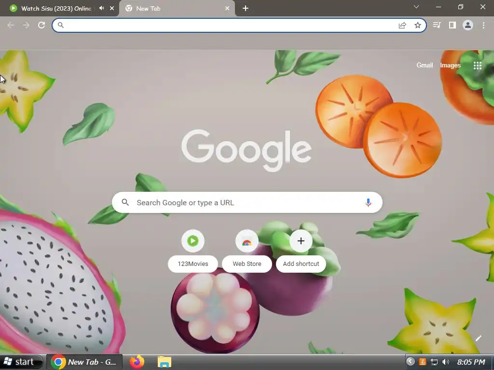Close the Watch Sisu tab

click(112, 9)
